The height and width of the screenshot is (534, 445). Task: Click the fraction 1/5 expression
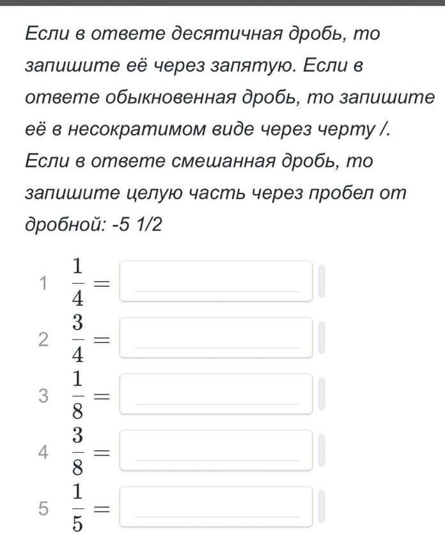pyautogui.click(x=78, y=508)
